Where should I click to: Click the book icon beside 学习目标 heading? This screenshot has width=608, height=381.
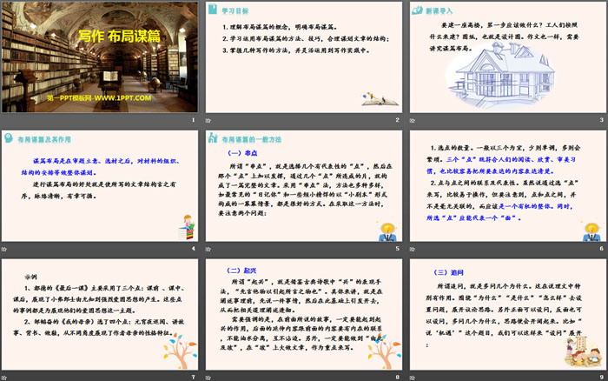click(213, 10)
